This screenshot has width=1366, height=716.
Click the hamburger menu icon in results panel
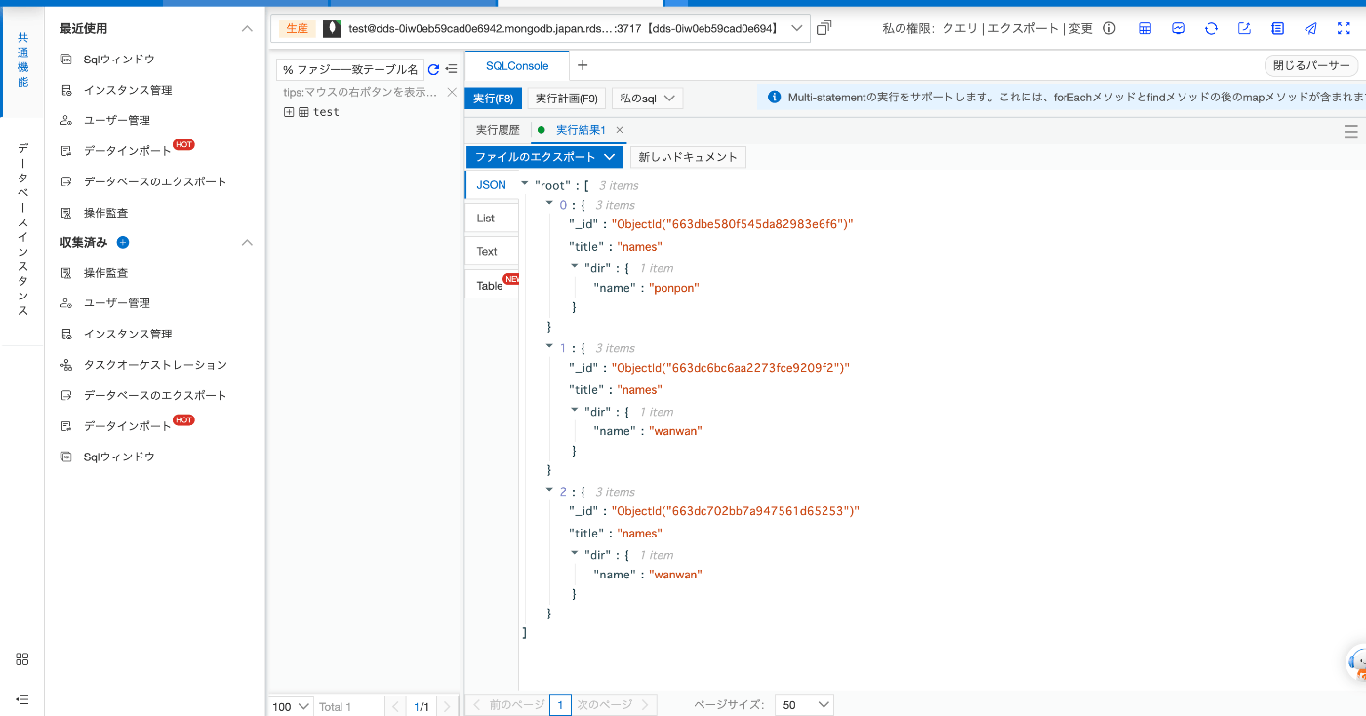tap(1351, 131)
